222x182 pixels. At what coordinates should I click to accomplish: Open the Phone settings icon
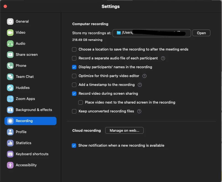pos(10,66)
